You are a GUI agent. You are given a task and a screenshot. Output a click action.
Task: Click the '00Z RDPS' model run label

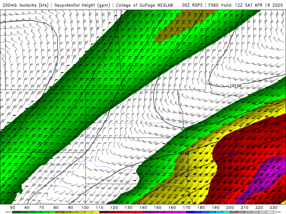(192, 5)
